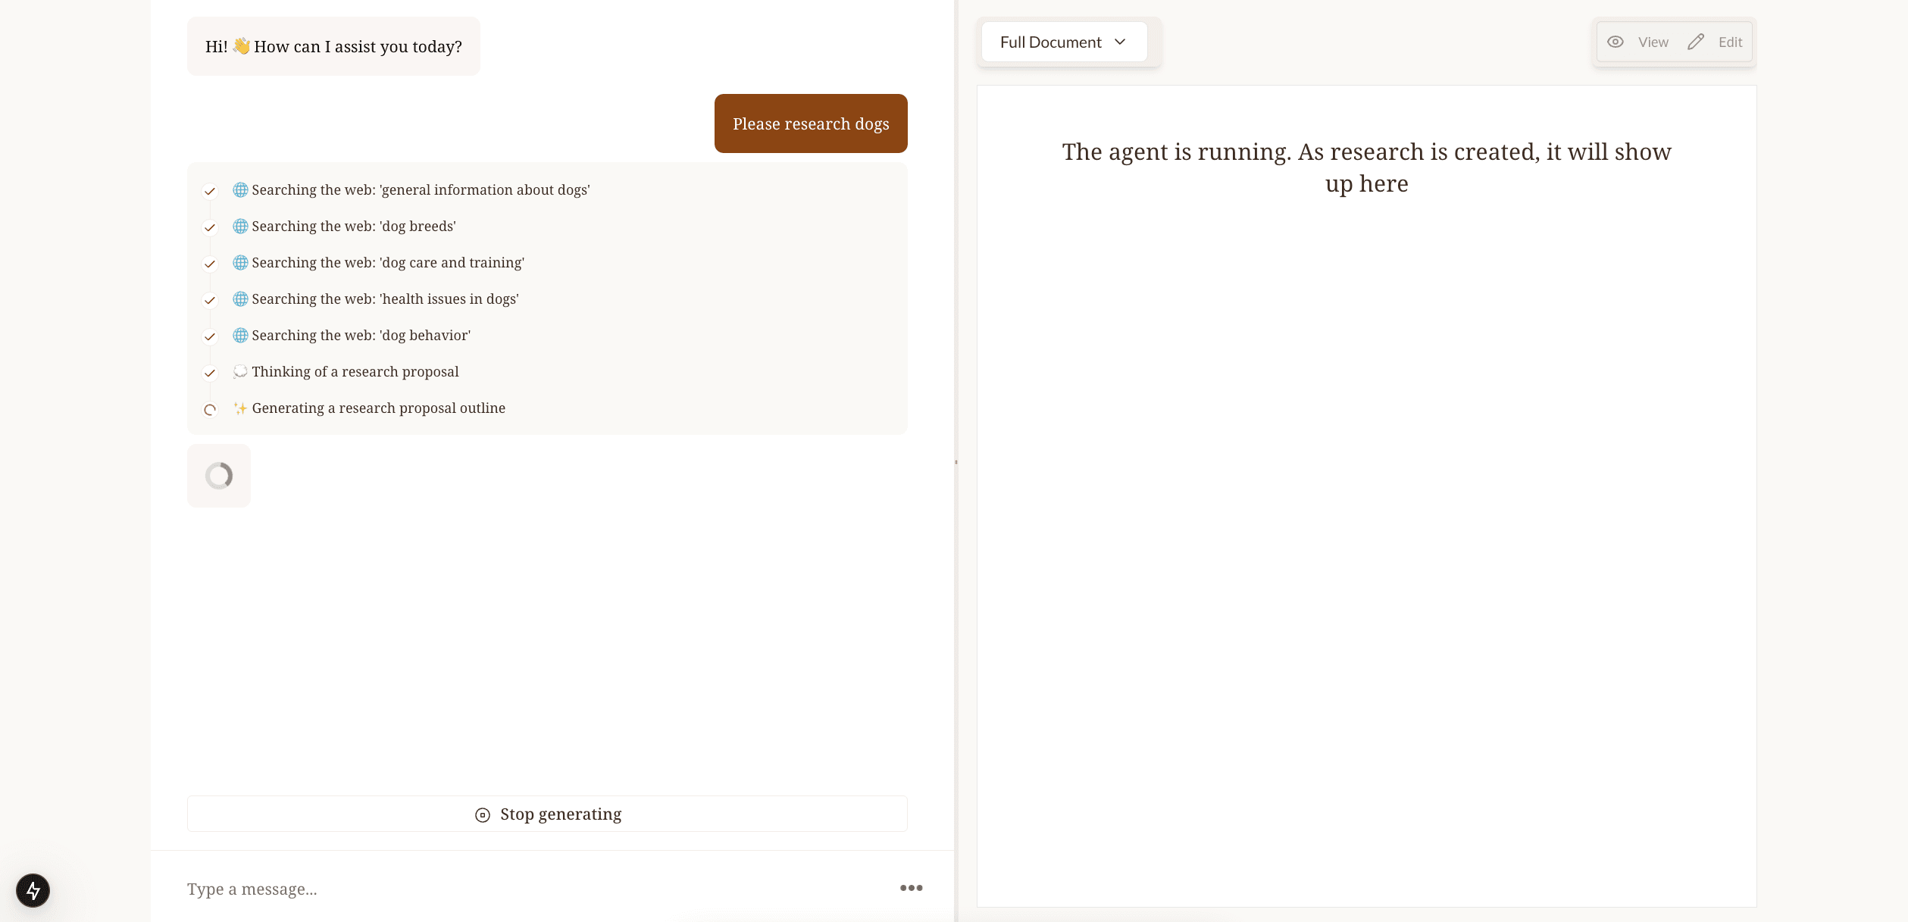This screenshot has height=922, width=1908.
Task: Open the Full Document dropdown
Action: pos(1063,42)
